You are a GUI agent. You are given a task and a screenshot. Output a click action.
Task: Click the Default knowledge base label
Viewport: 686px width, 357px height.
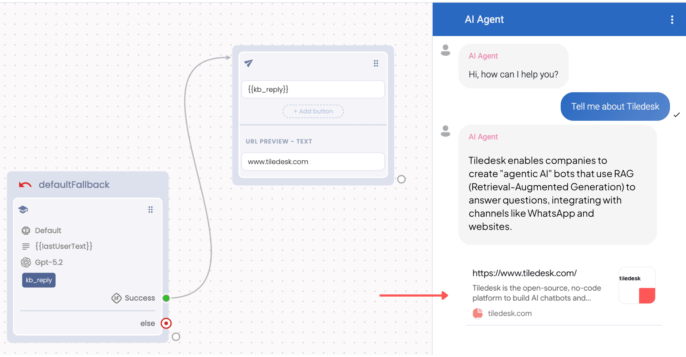click(x=48, y=231)
